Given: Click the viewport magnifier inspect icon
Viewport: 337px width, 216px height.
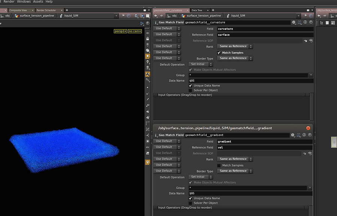Looking at the screenshot, I should [x=148, y=50].
